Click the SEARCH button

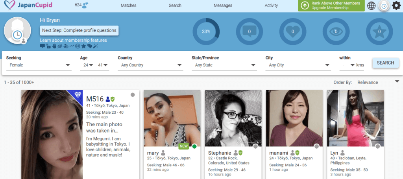click(386, 63)
